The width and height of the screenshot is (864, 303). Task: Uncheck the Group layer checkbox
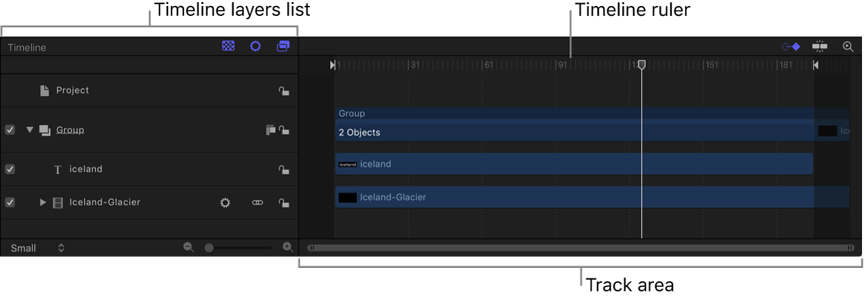10,130
